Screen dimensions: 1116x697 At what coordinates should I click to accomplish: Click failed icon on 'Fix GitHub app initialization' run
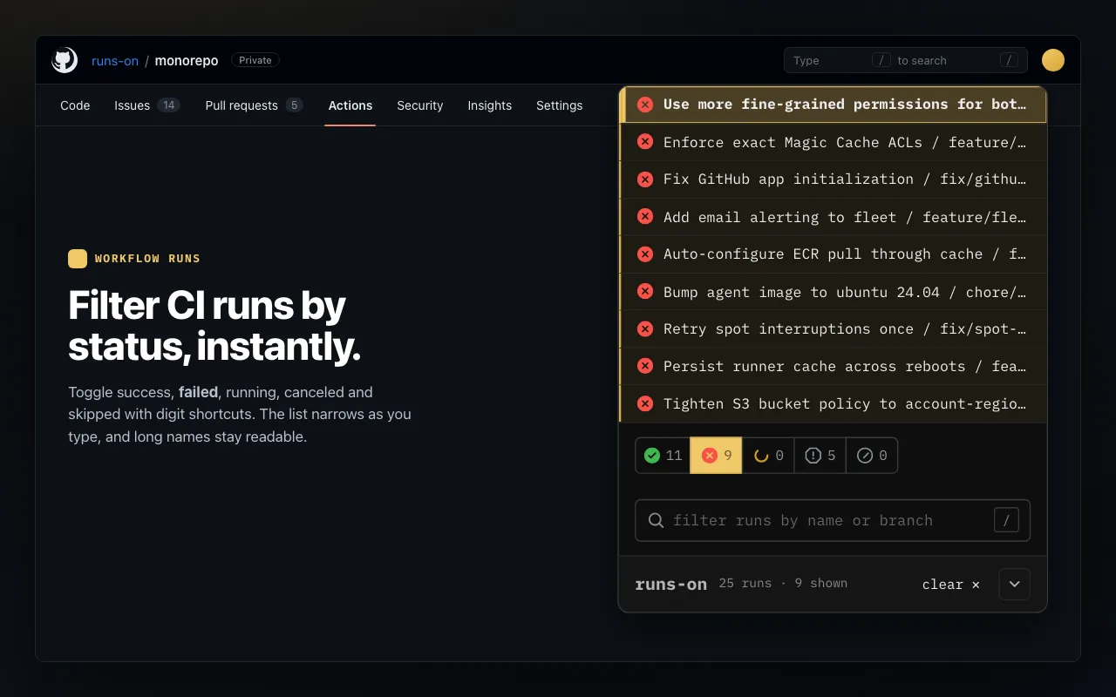click(645, 179)
